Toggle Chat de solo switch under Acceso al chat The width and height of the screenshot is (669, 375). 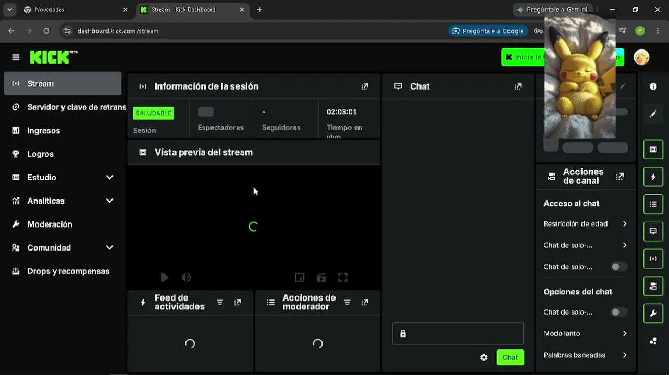[x=618, y=267]
